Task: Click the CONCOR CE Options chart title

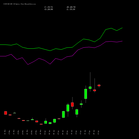Action: [19, 4]
